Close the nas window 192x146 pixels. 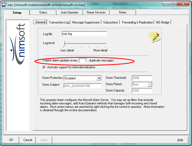183,4
